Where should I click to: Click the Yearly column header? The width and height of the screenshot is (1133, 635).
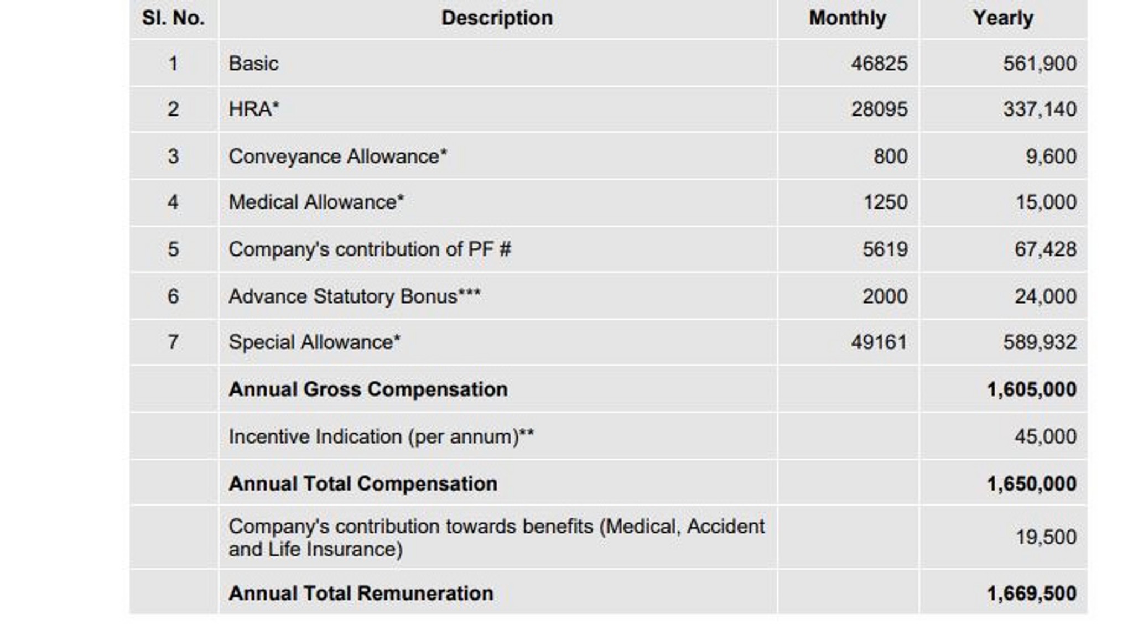(1003, 18)
